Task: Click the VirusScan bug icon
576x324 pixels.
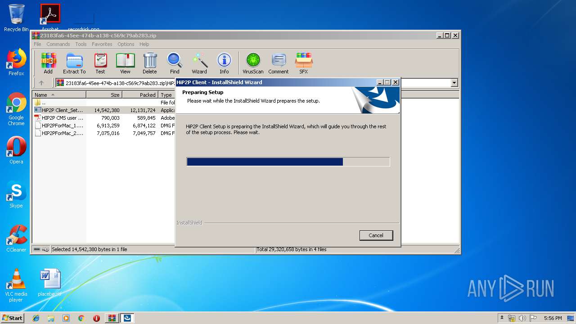Action: [x=253, y=63]
